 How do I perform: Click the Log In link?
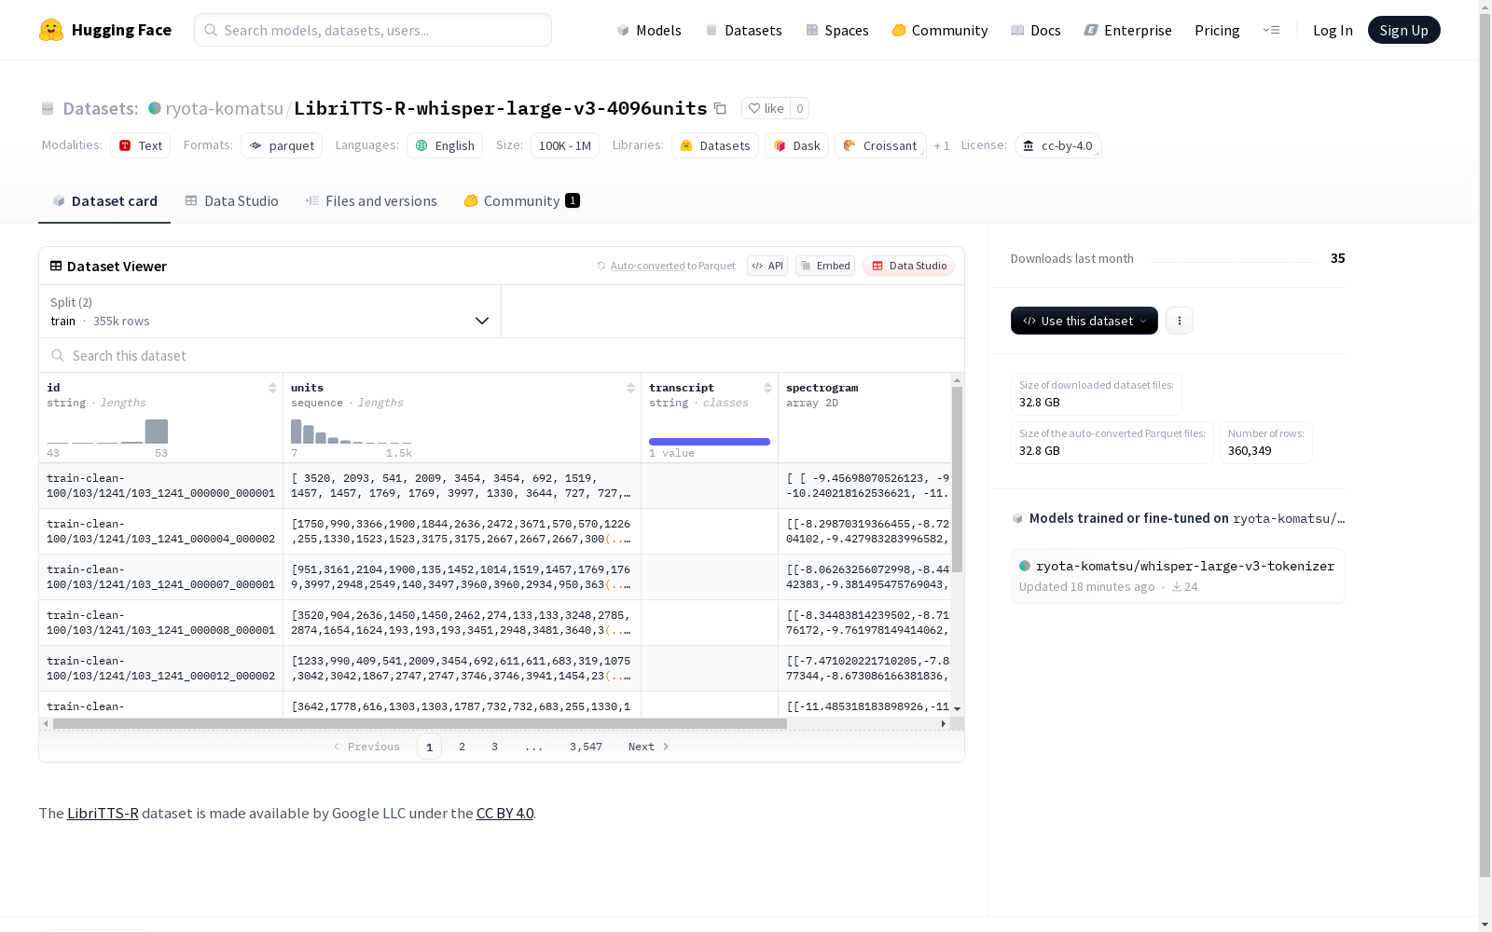point(1333,30)
